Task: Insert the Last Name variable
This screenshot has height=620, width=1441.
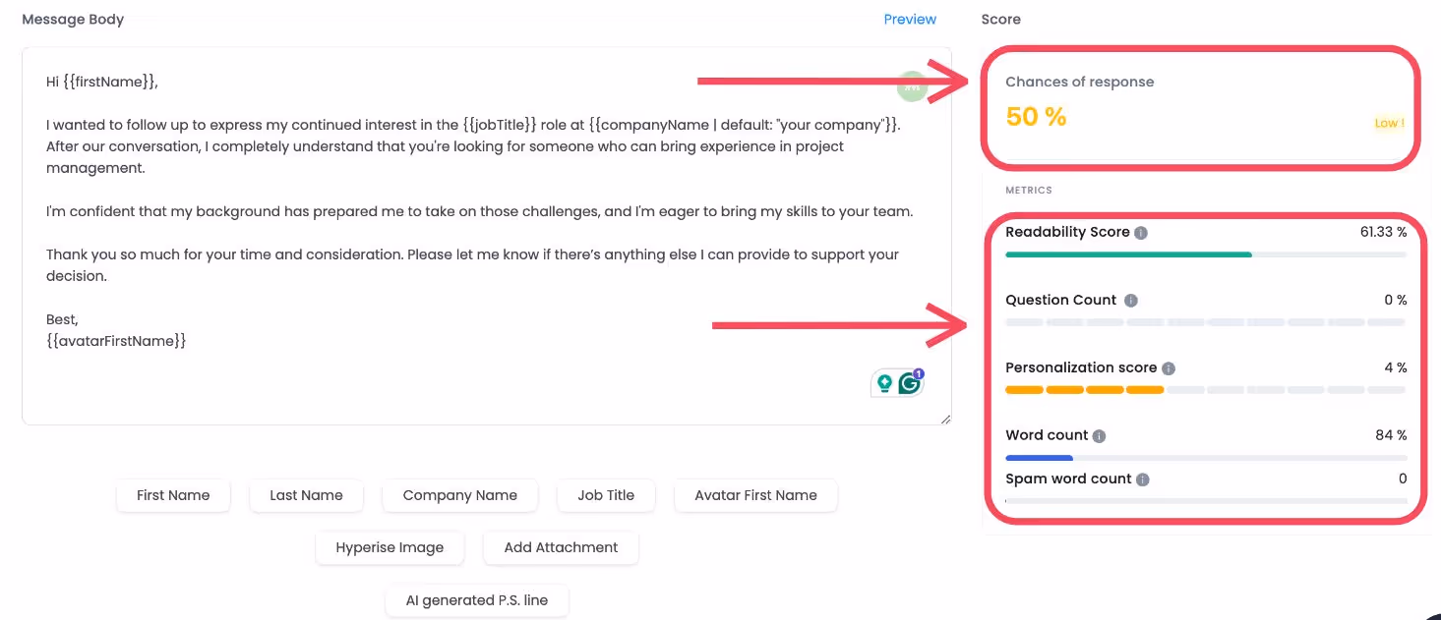Action: [306, 495]
